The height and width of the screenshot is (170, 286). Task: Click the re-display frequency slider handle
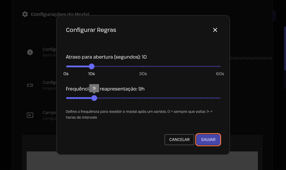(94, 98)
